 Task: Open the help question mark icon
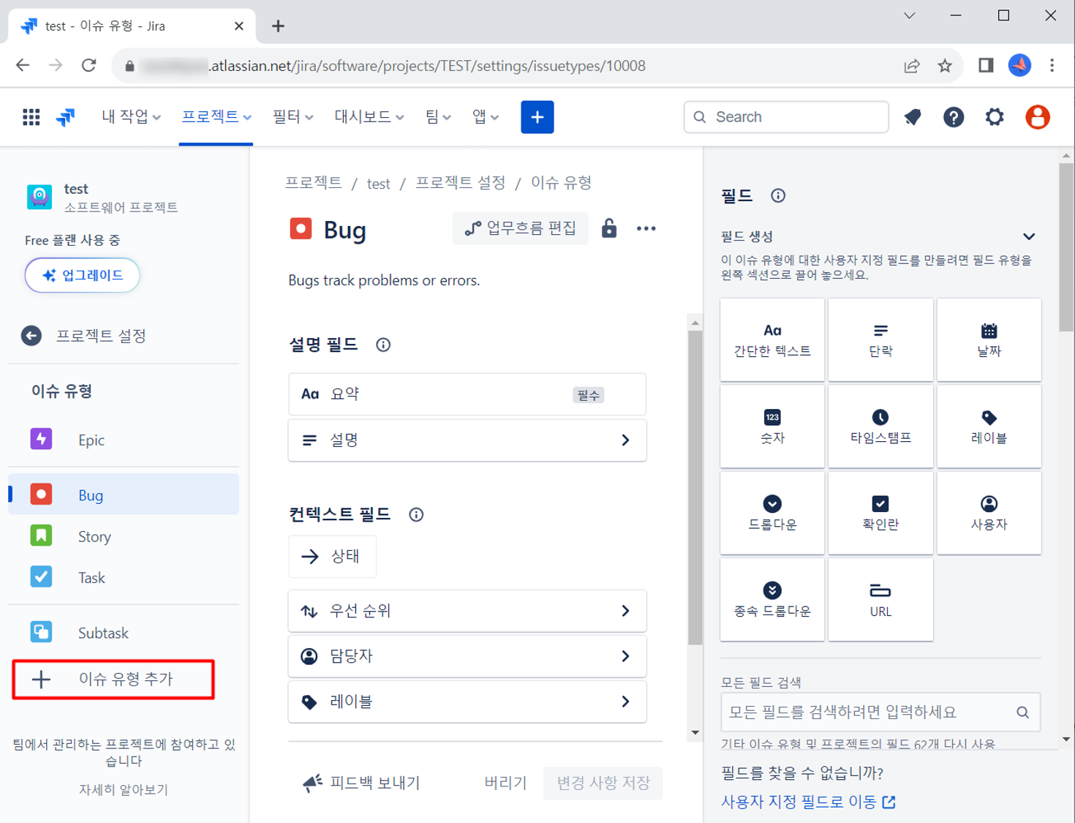point(953,117)
